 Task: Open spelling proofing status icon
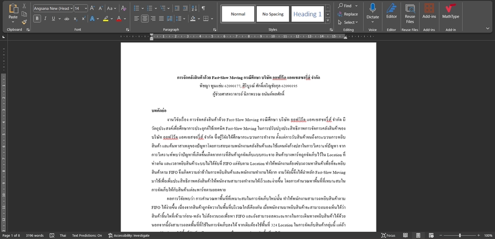coord(52,235)
